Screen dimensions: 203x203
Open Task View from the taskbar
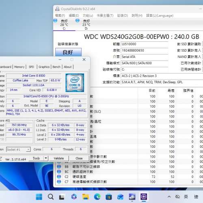[x=62, y=197]
